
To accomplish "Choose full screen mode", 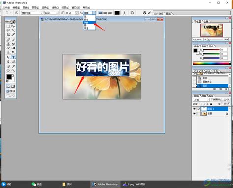I will point(14,91).
